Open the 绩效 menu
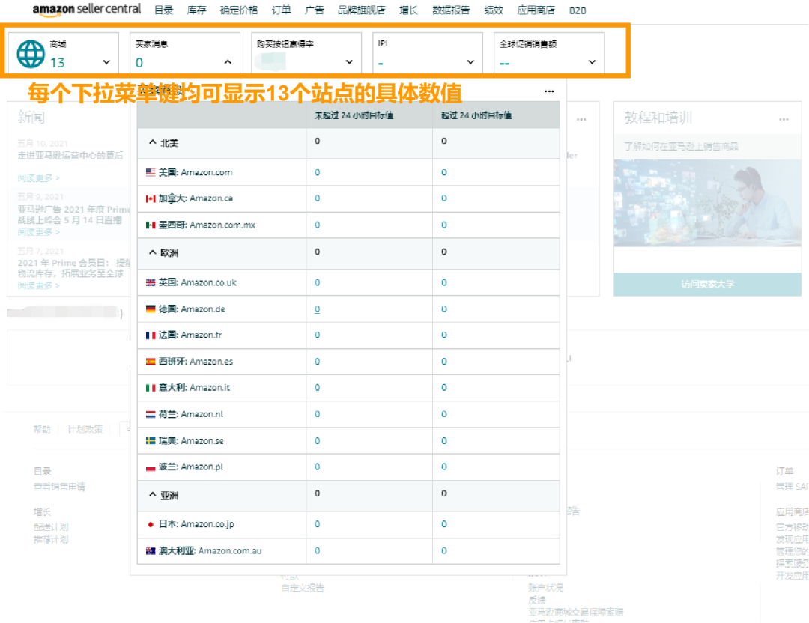Viewport: 809px width, 623px height. (494, 10)
